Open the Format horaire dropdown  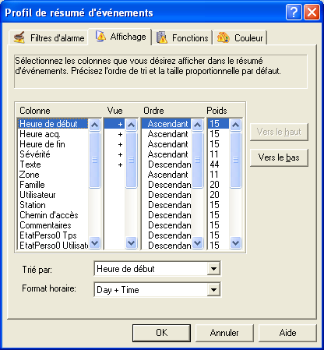click(213, 289)
